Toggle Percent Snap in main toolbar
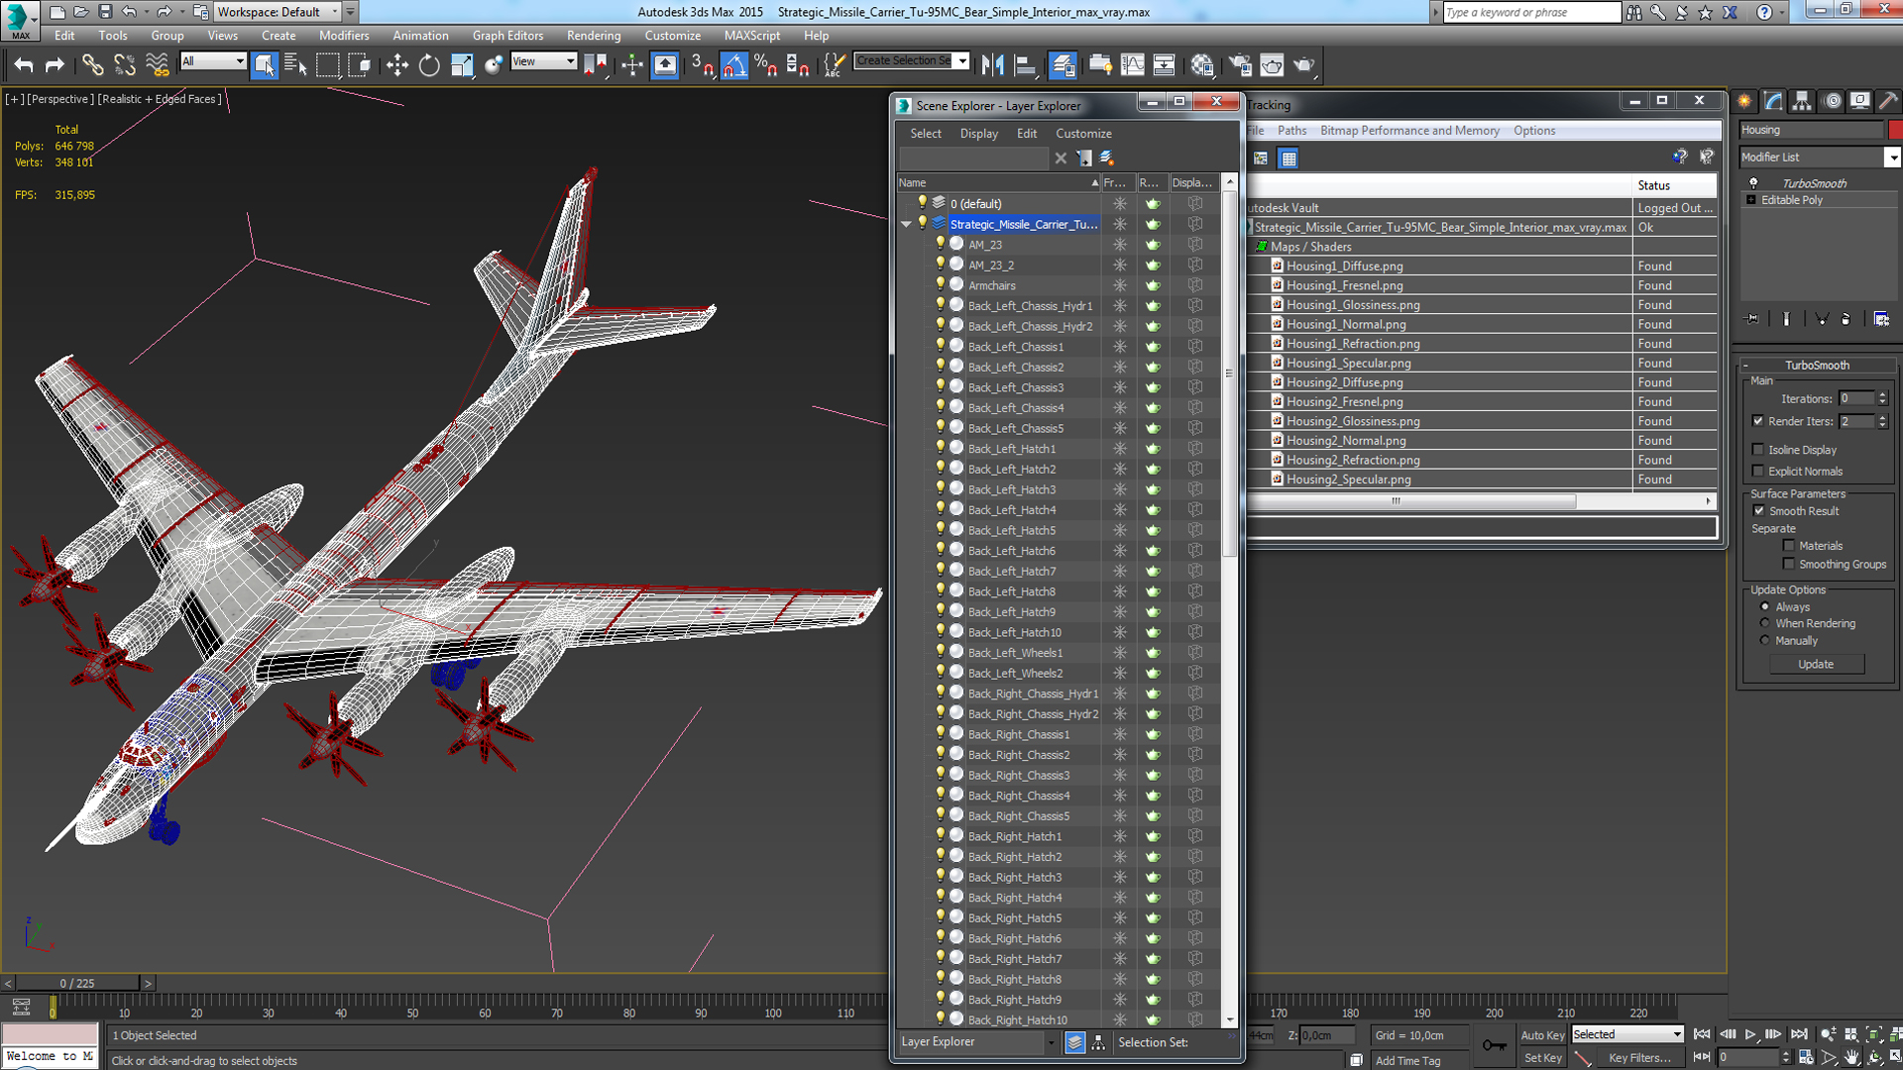The height and width of the screenshot is (1070, 1903). coord(765,65)
